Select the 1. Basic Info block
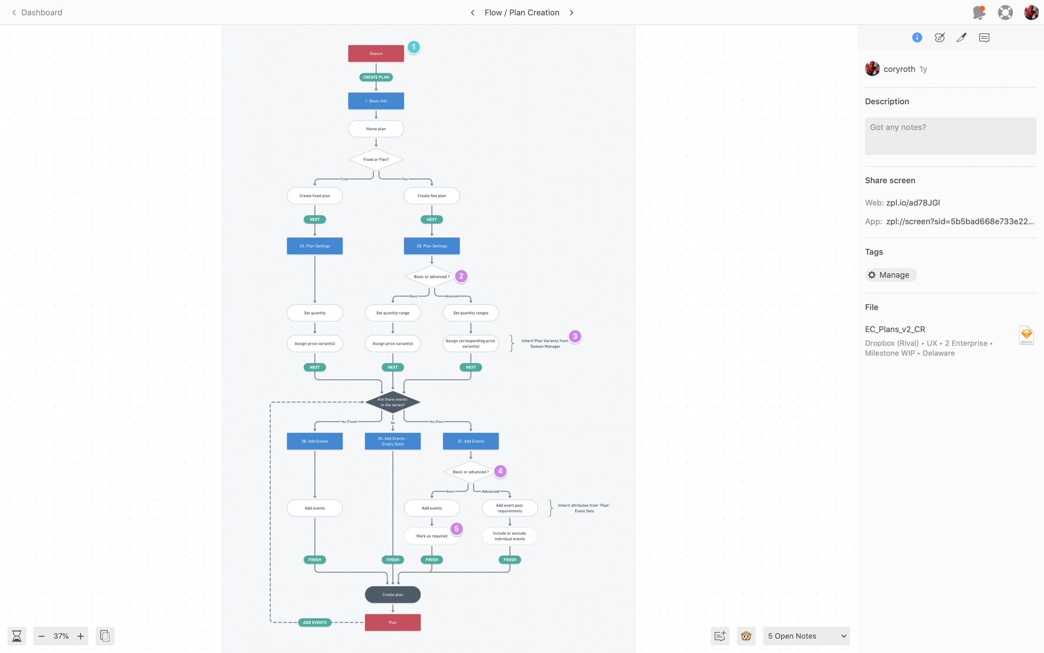The height and width of the screenshot is (653, 1044). click(376, 101)
